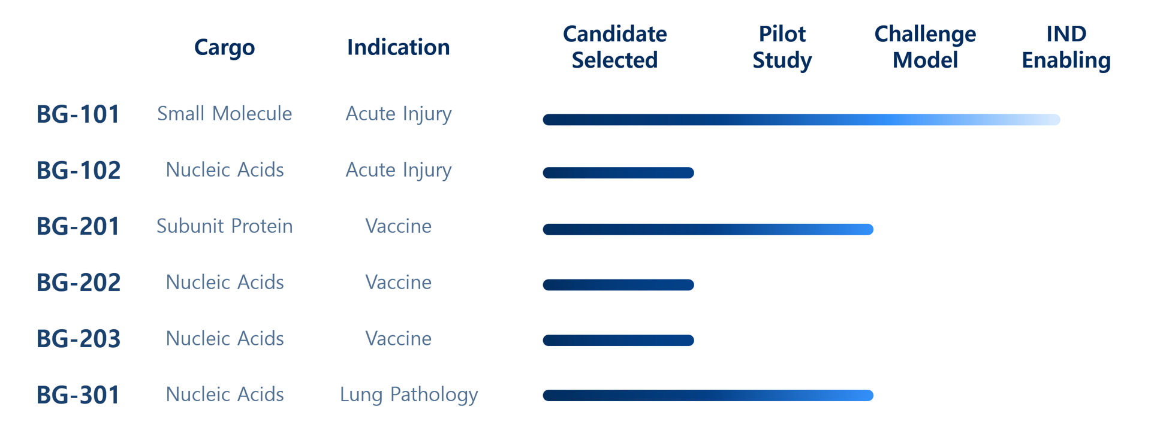Open the BG-301 program label
The height and width of the screenshot is (437, 1151).
(79, 396)
